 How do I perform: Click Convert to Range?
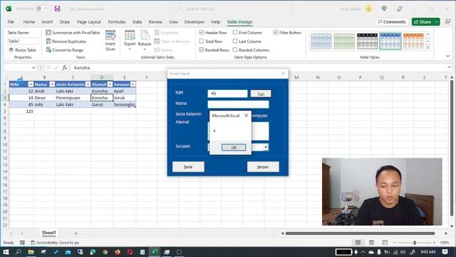point(65,50)
